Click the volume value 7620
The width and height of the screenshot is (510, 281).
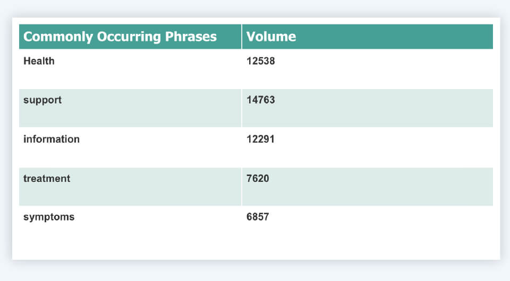[x=258, y=179]
